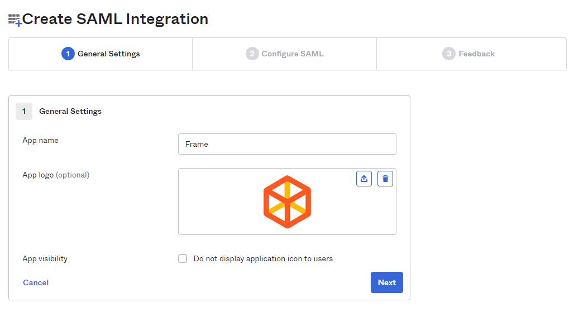Screen dimensions: 574x331
Task: Enable Do not display application icon to users
Action: point(183,258)
